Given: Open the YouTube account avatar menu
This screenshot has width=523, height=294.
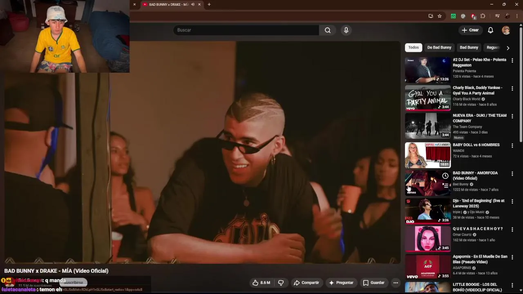Looking at the screenshot, I should point(506,30).
